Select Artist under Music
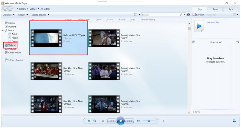The width and height of the screenshot is (241, 128). coord(13,34)
